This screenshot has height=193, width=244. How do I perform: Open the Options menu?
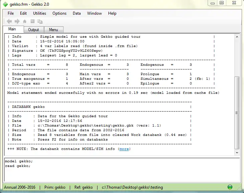pyautogui.click(x=59, y=13)
